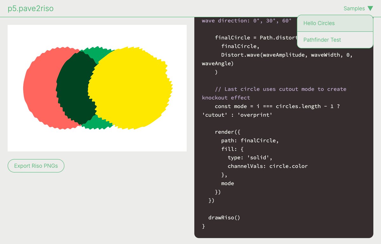
Task: Click the "wave direction: 0°, 30°, 60°" comment
Action: pos(247,21)
